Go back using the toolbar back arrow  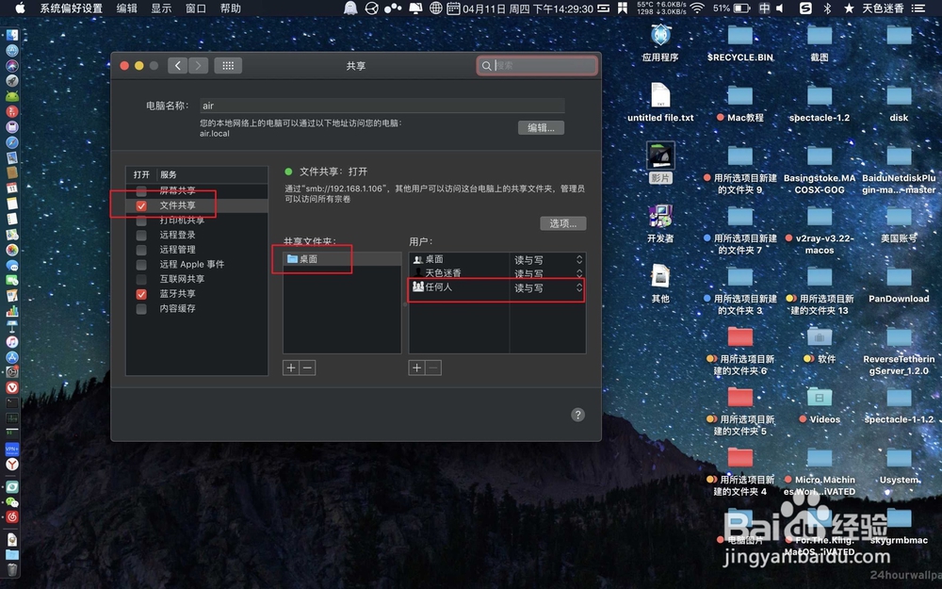178,66
